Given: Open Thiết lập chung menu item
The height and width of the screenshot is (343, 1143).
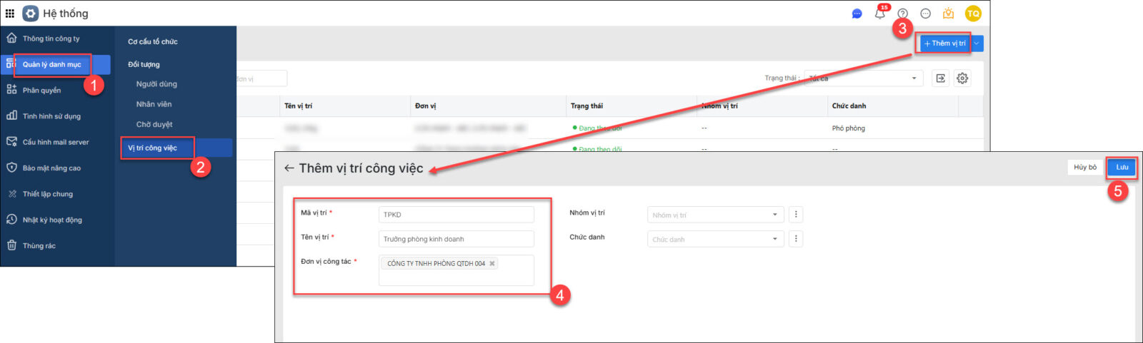Looking at the screenshot, I should (x=47, y=194).
